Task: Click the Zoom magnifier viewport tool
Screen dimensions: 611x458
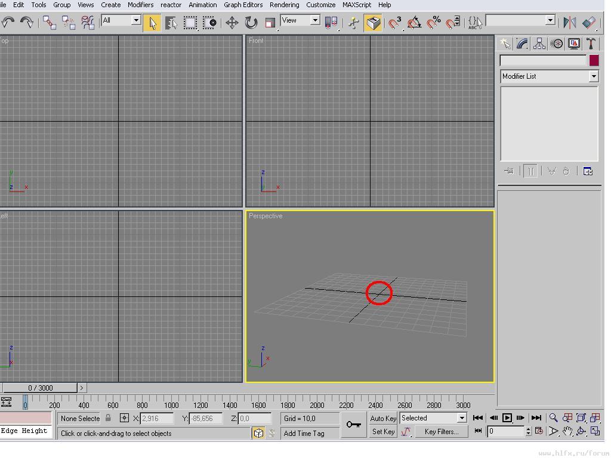Action: 554,418
